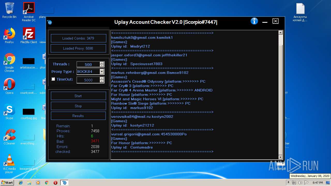331x186 pixels.
Task: Select the everything... desktop file
Action: tap(29, 139)
